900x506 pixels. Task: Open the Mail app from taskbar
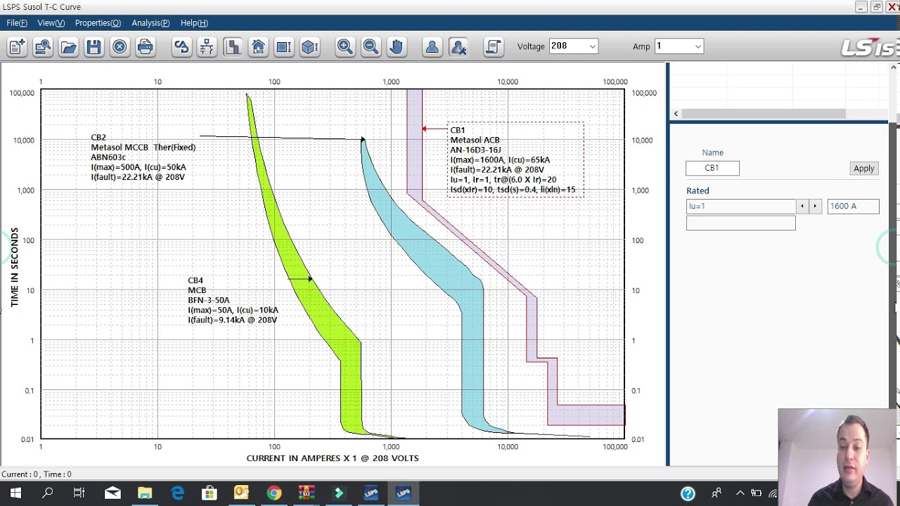(112, 493)
